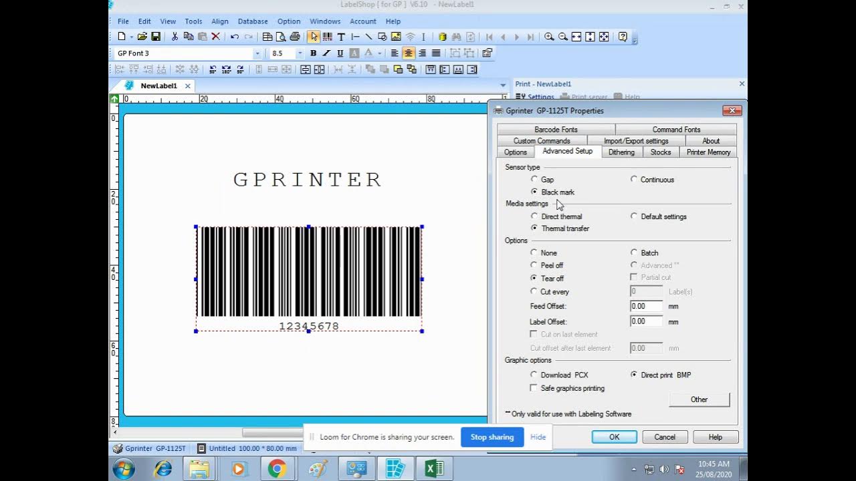Viewport: 856px width, 481px height.
Task: Expand the toolbar overflow options arrow
Action: coord(635,39)
